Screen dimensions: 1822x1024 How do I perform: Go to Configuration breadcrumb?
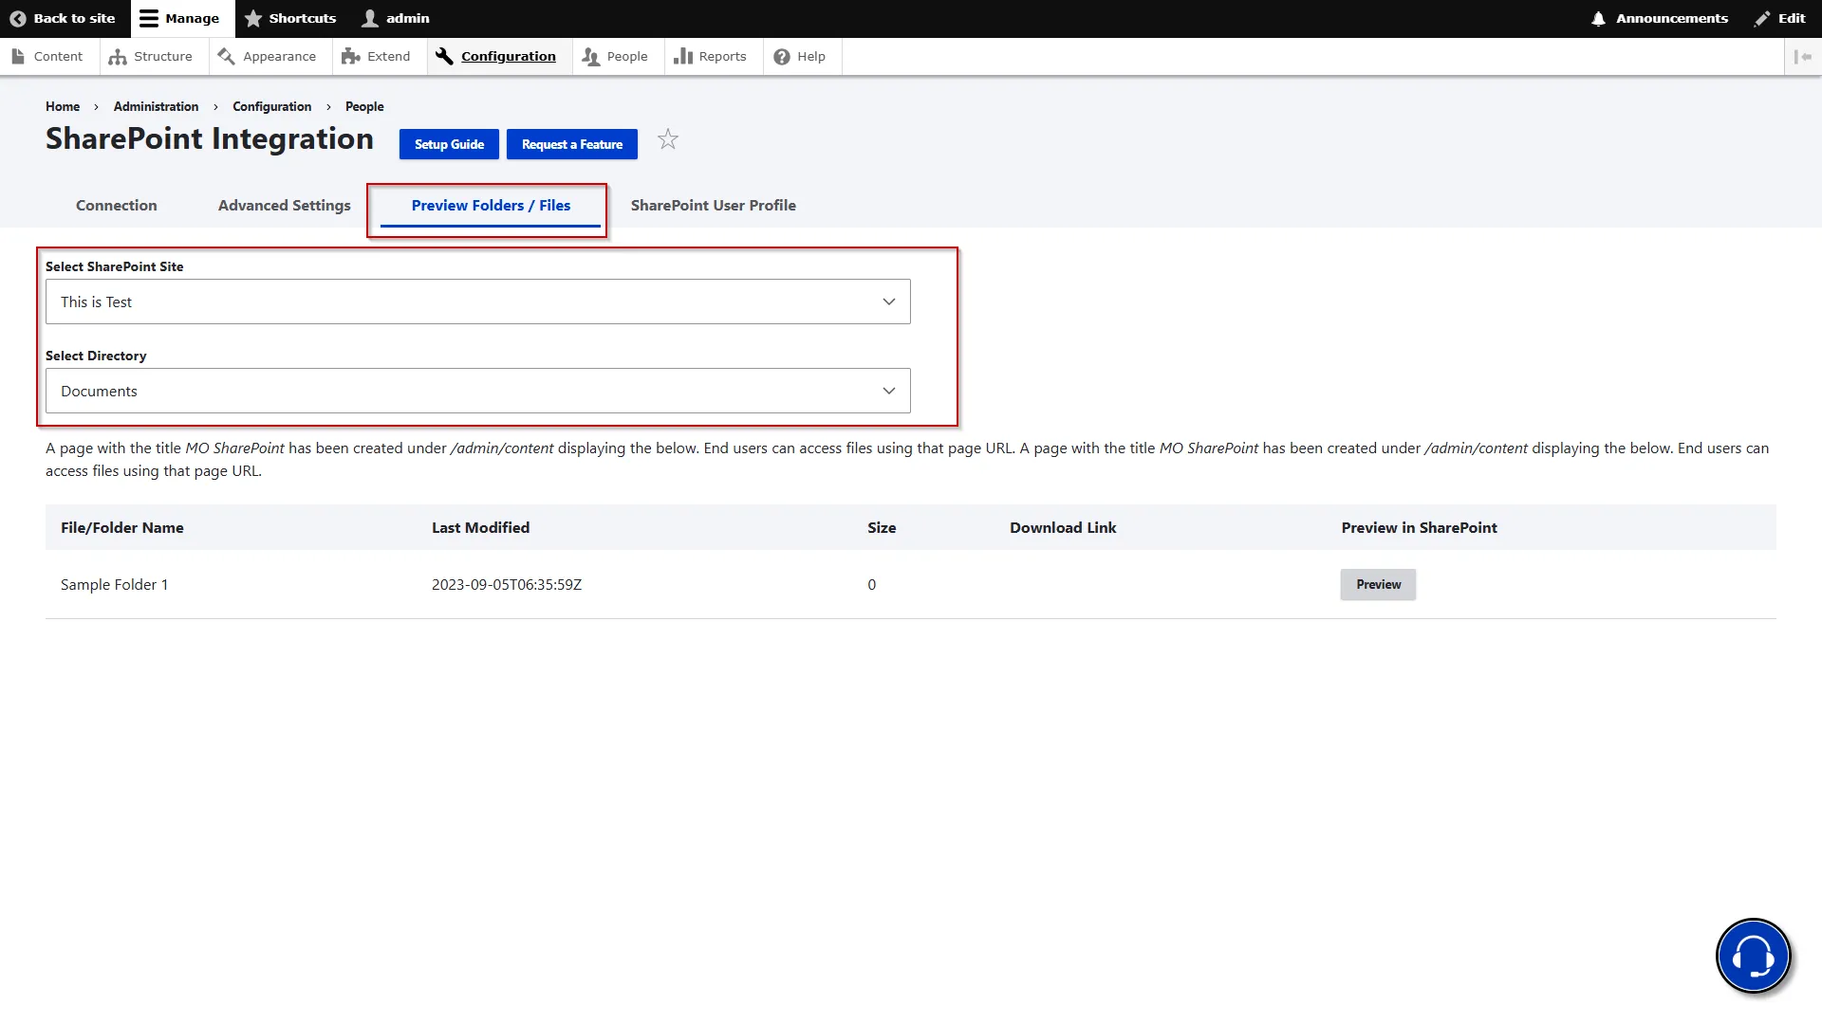271,106
